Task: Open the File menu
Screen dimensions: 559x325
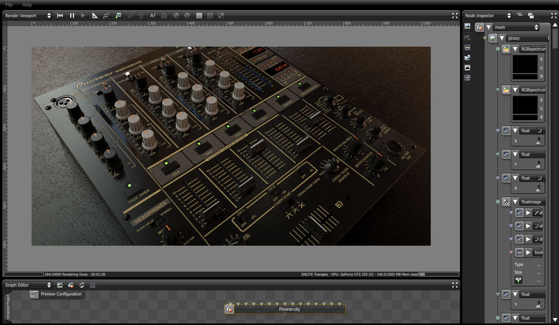Action: pyautogui.click(x=9, y=5)
